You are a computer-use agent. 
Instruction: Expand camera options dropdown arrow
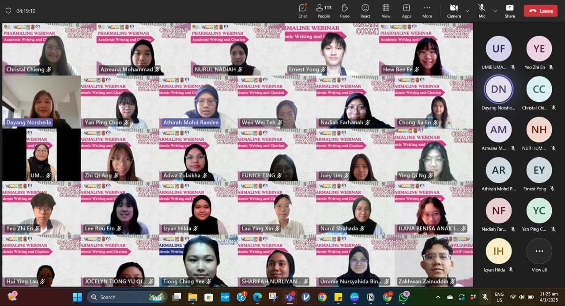(467, 11)
